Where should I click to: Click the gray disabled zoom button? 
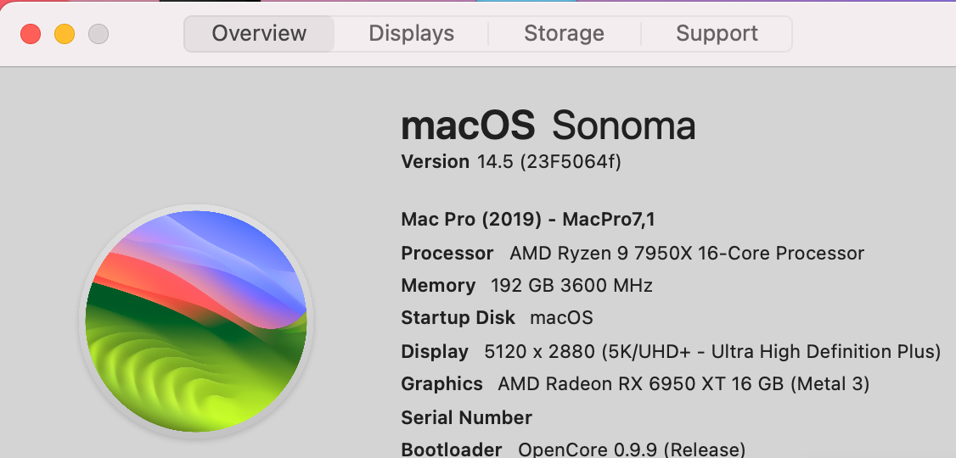pyautogui.click(x=98, y=34)
